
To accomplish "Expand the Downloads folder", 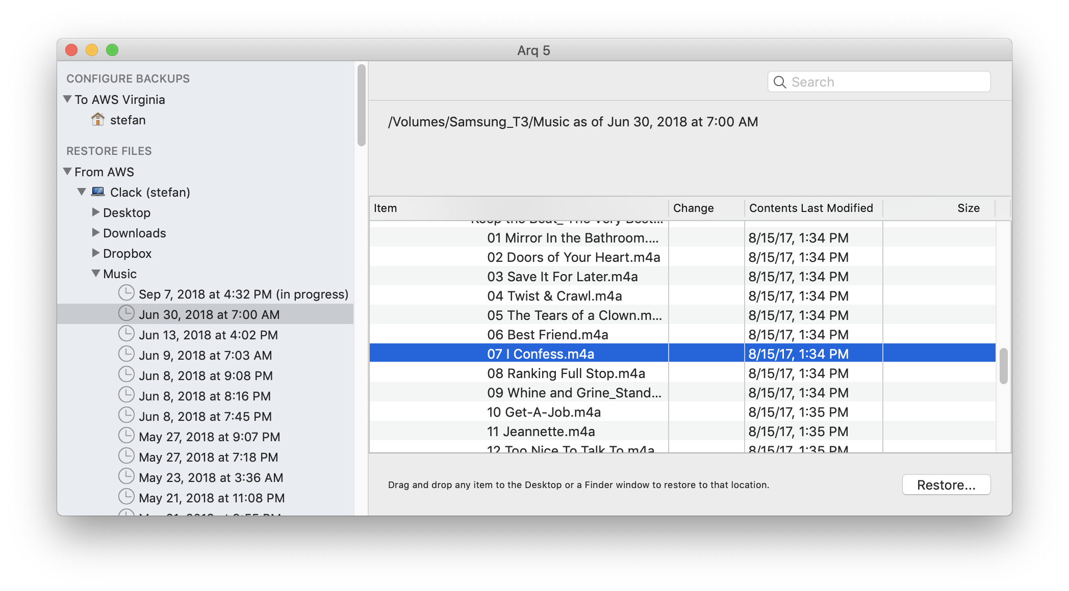I will pyautogui.click(x=95, y=233).
